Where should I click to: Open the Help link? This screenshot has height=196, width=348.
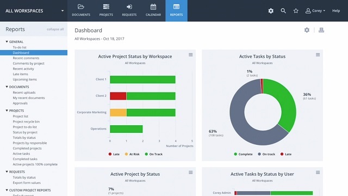tap(336, 11)
